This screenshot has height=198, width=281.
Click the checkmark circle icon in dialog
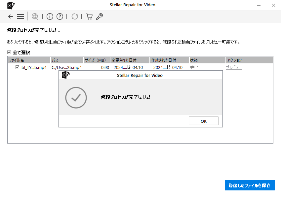(76, 98)
